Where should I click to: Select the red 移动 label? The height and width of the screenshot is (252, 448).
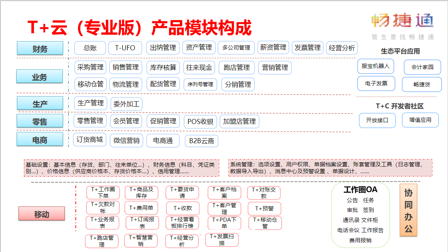point(42,214)
